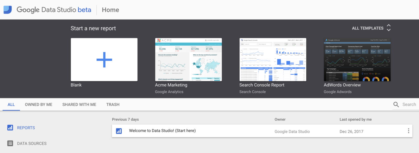
Task: Click the Google Analytics subtitle text
Action: 169,92
